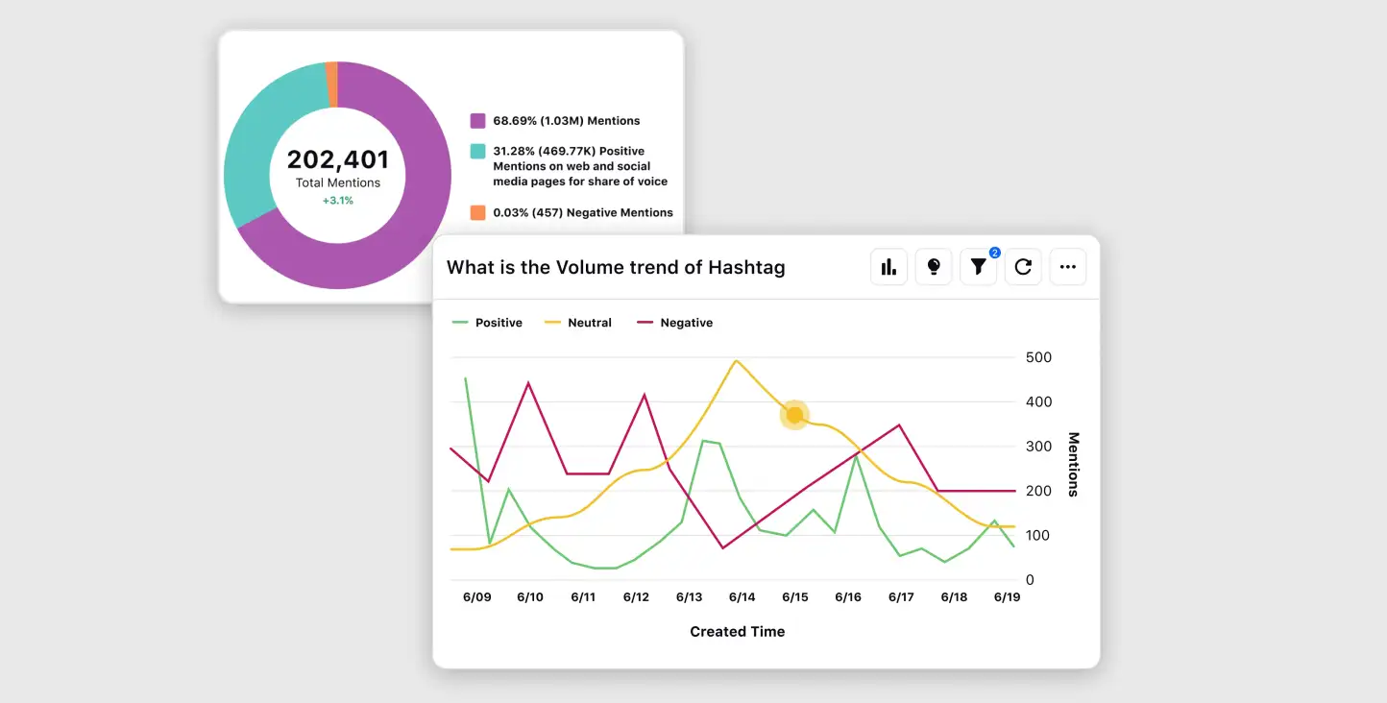
Task: Toggle the Positive series in the legend
Action: click(487, 323)
